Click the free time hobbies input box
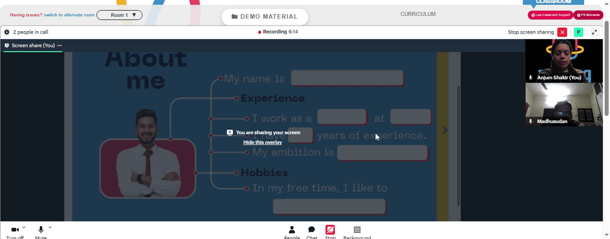610x239 pixels. (x=329, y=206)
